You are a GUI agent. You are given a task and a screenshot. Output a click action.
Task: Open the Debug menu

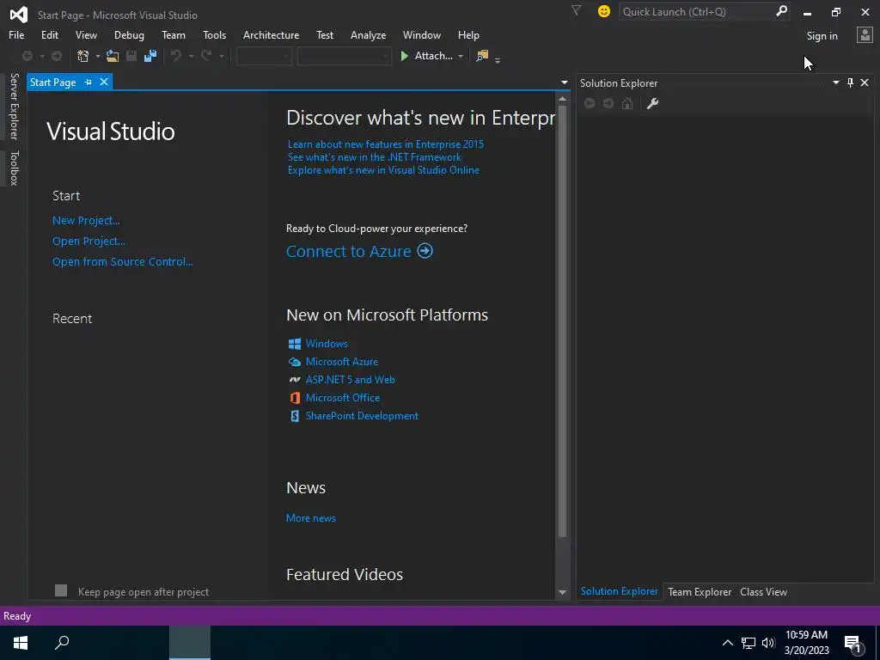[x=129, y=34]
